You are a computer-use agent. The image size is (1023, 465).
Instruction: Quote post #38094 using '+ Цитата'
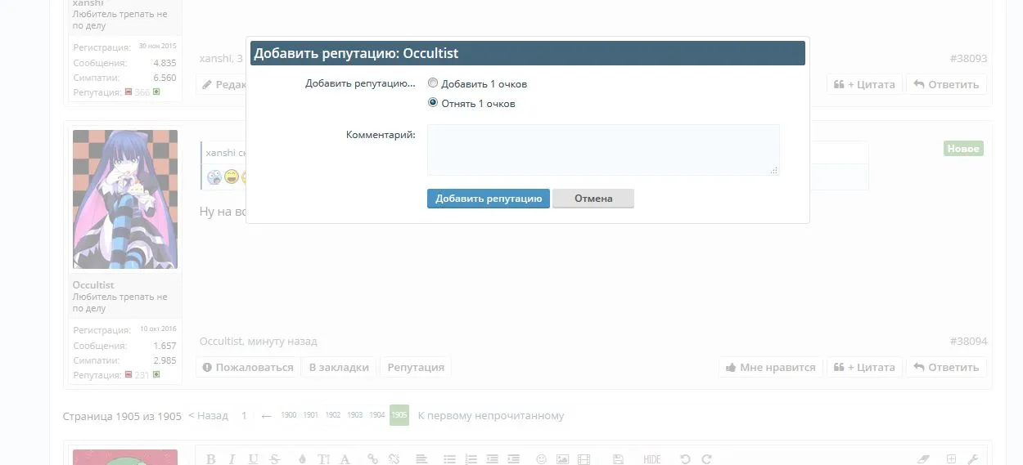864,368
